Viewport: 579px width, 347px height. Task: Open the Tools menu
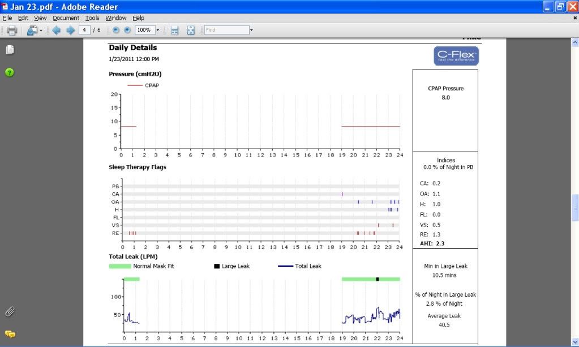point(92,18)
